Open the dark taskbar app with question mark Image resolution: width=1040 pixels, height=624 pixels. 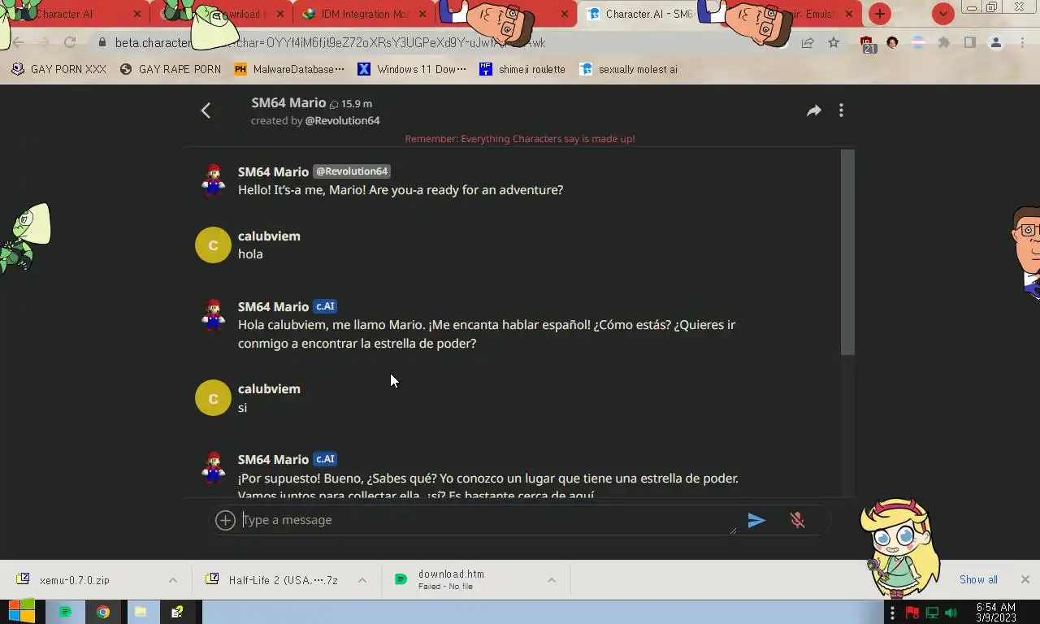(x=177, y=612)
